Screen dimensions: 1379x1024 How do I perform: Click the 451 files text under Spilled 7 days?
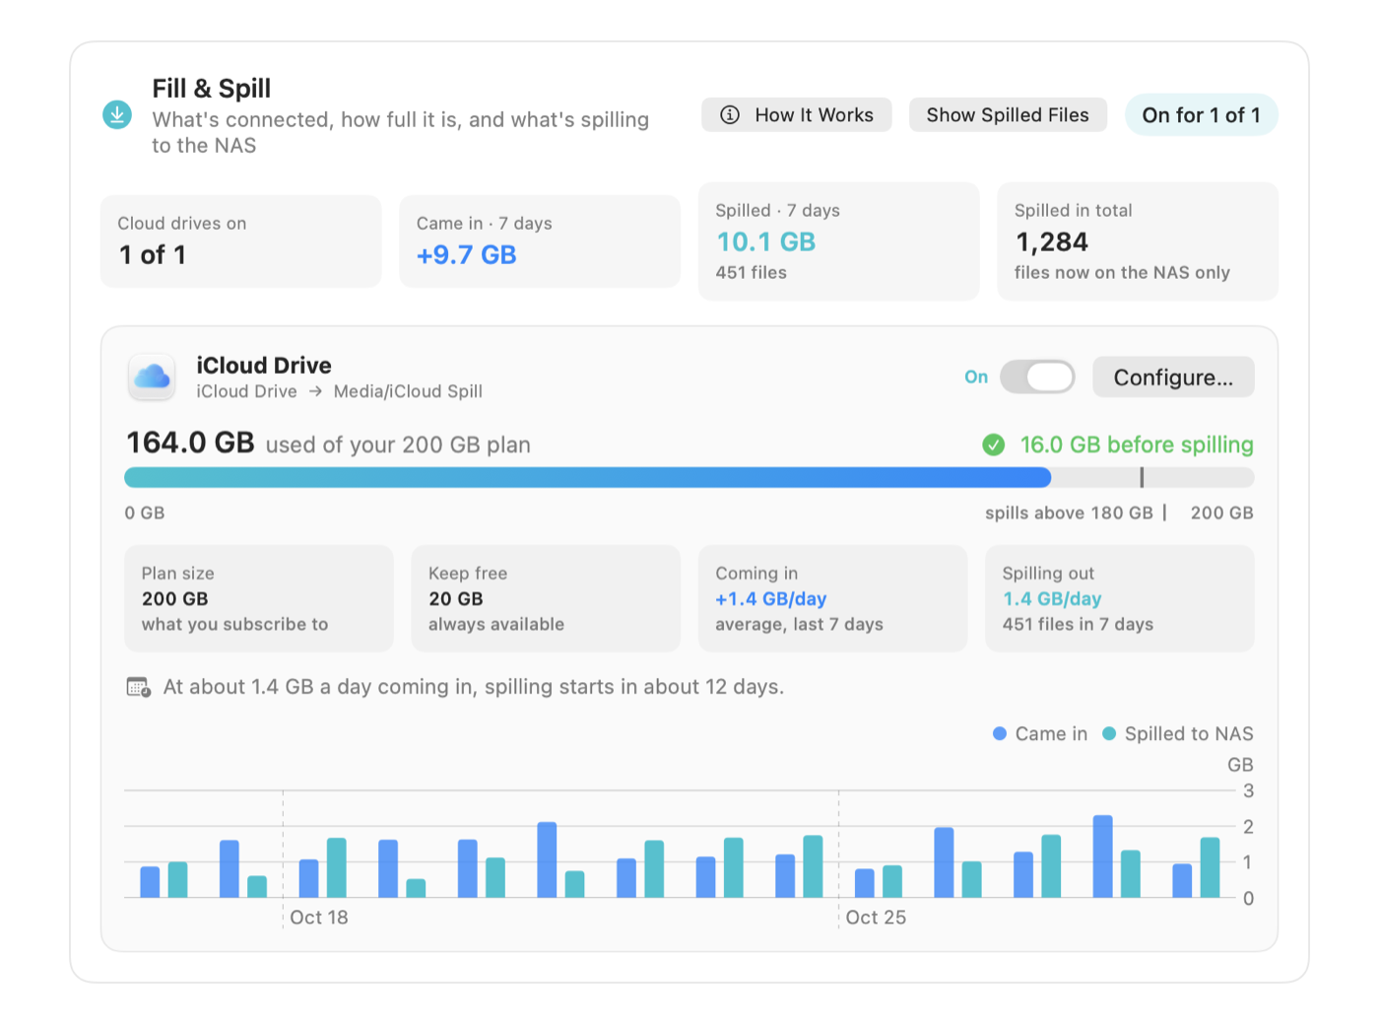point(751,273)
